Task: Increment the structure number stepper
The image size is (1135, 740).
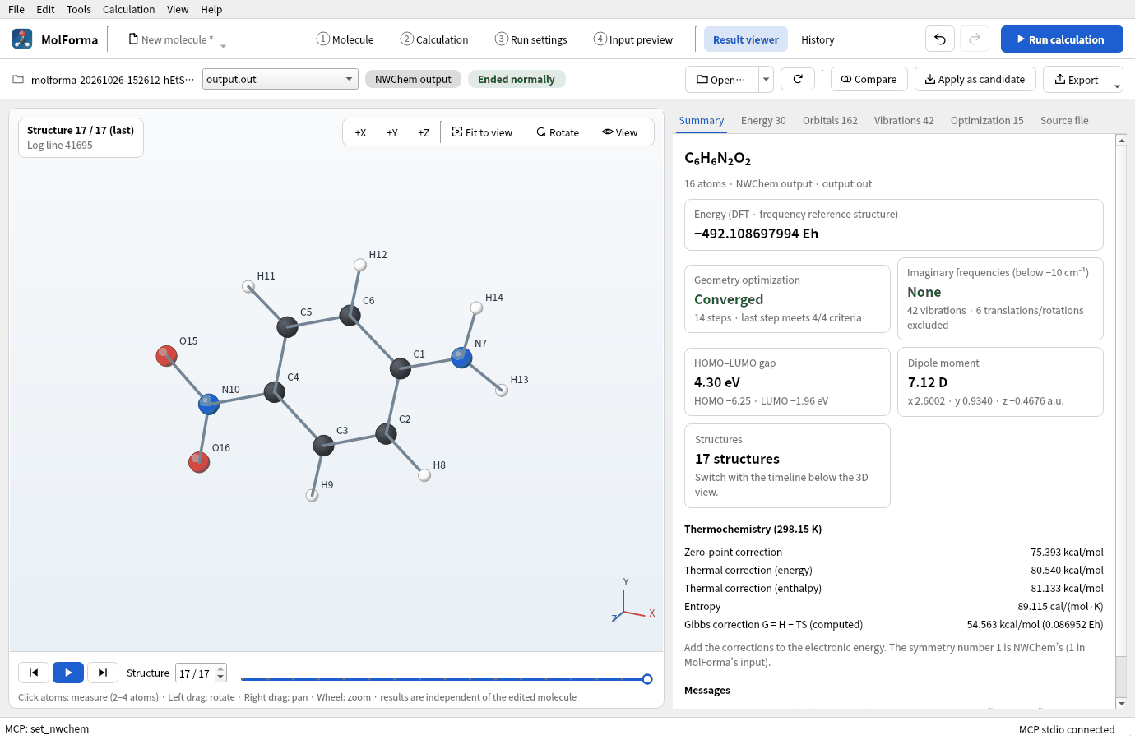Action: coord(220,668)
